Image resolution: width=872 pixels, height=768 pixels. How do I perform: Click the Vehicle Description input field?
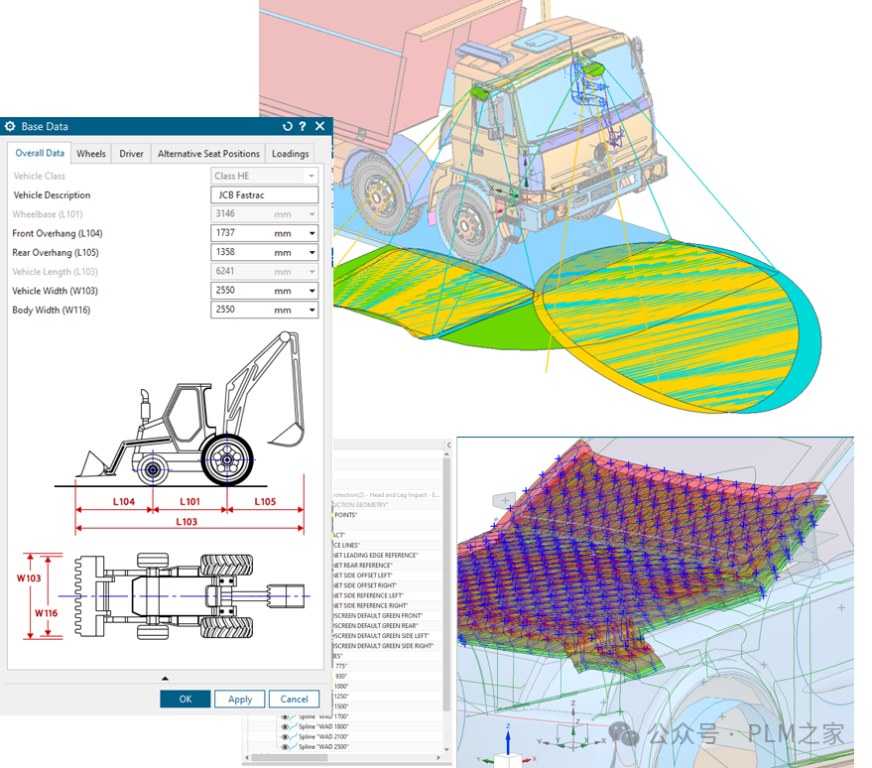pos(264,195)
